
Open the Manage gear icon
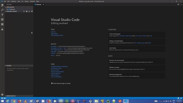(2, 94)
